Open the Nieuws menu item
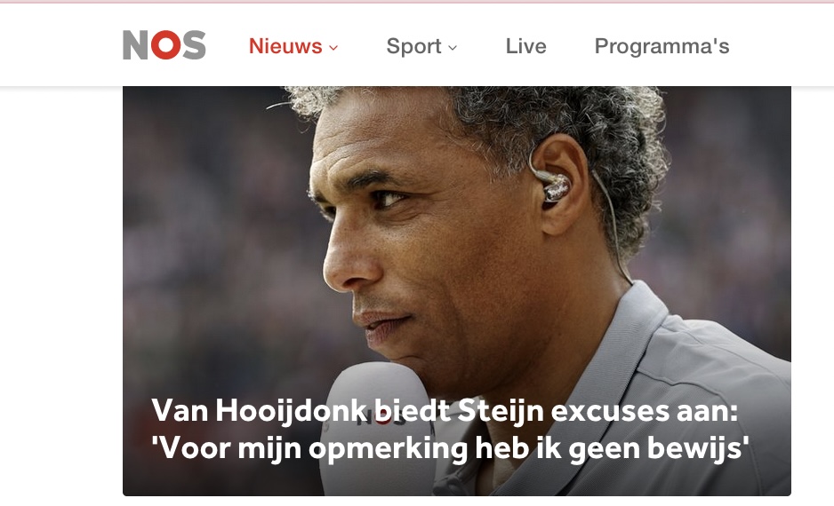 tap(285, 46)
